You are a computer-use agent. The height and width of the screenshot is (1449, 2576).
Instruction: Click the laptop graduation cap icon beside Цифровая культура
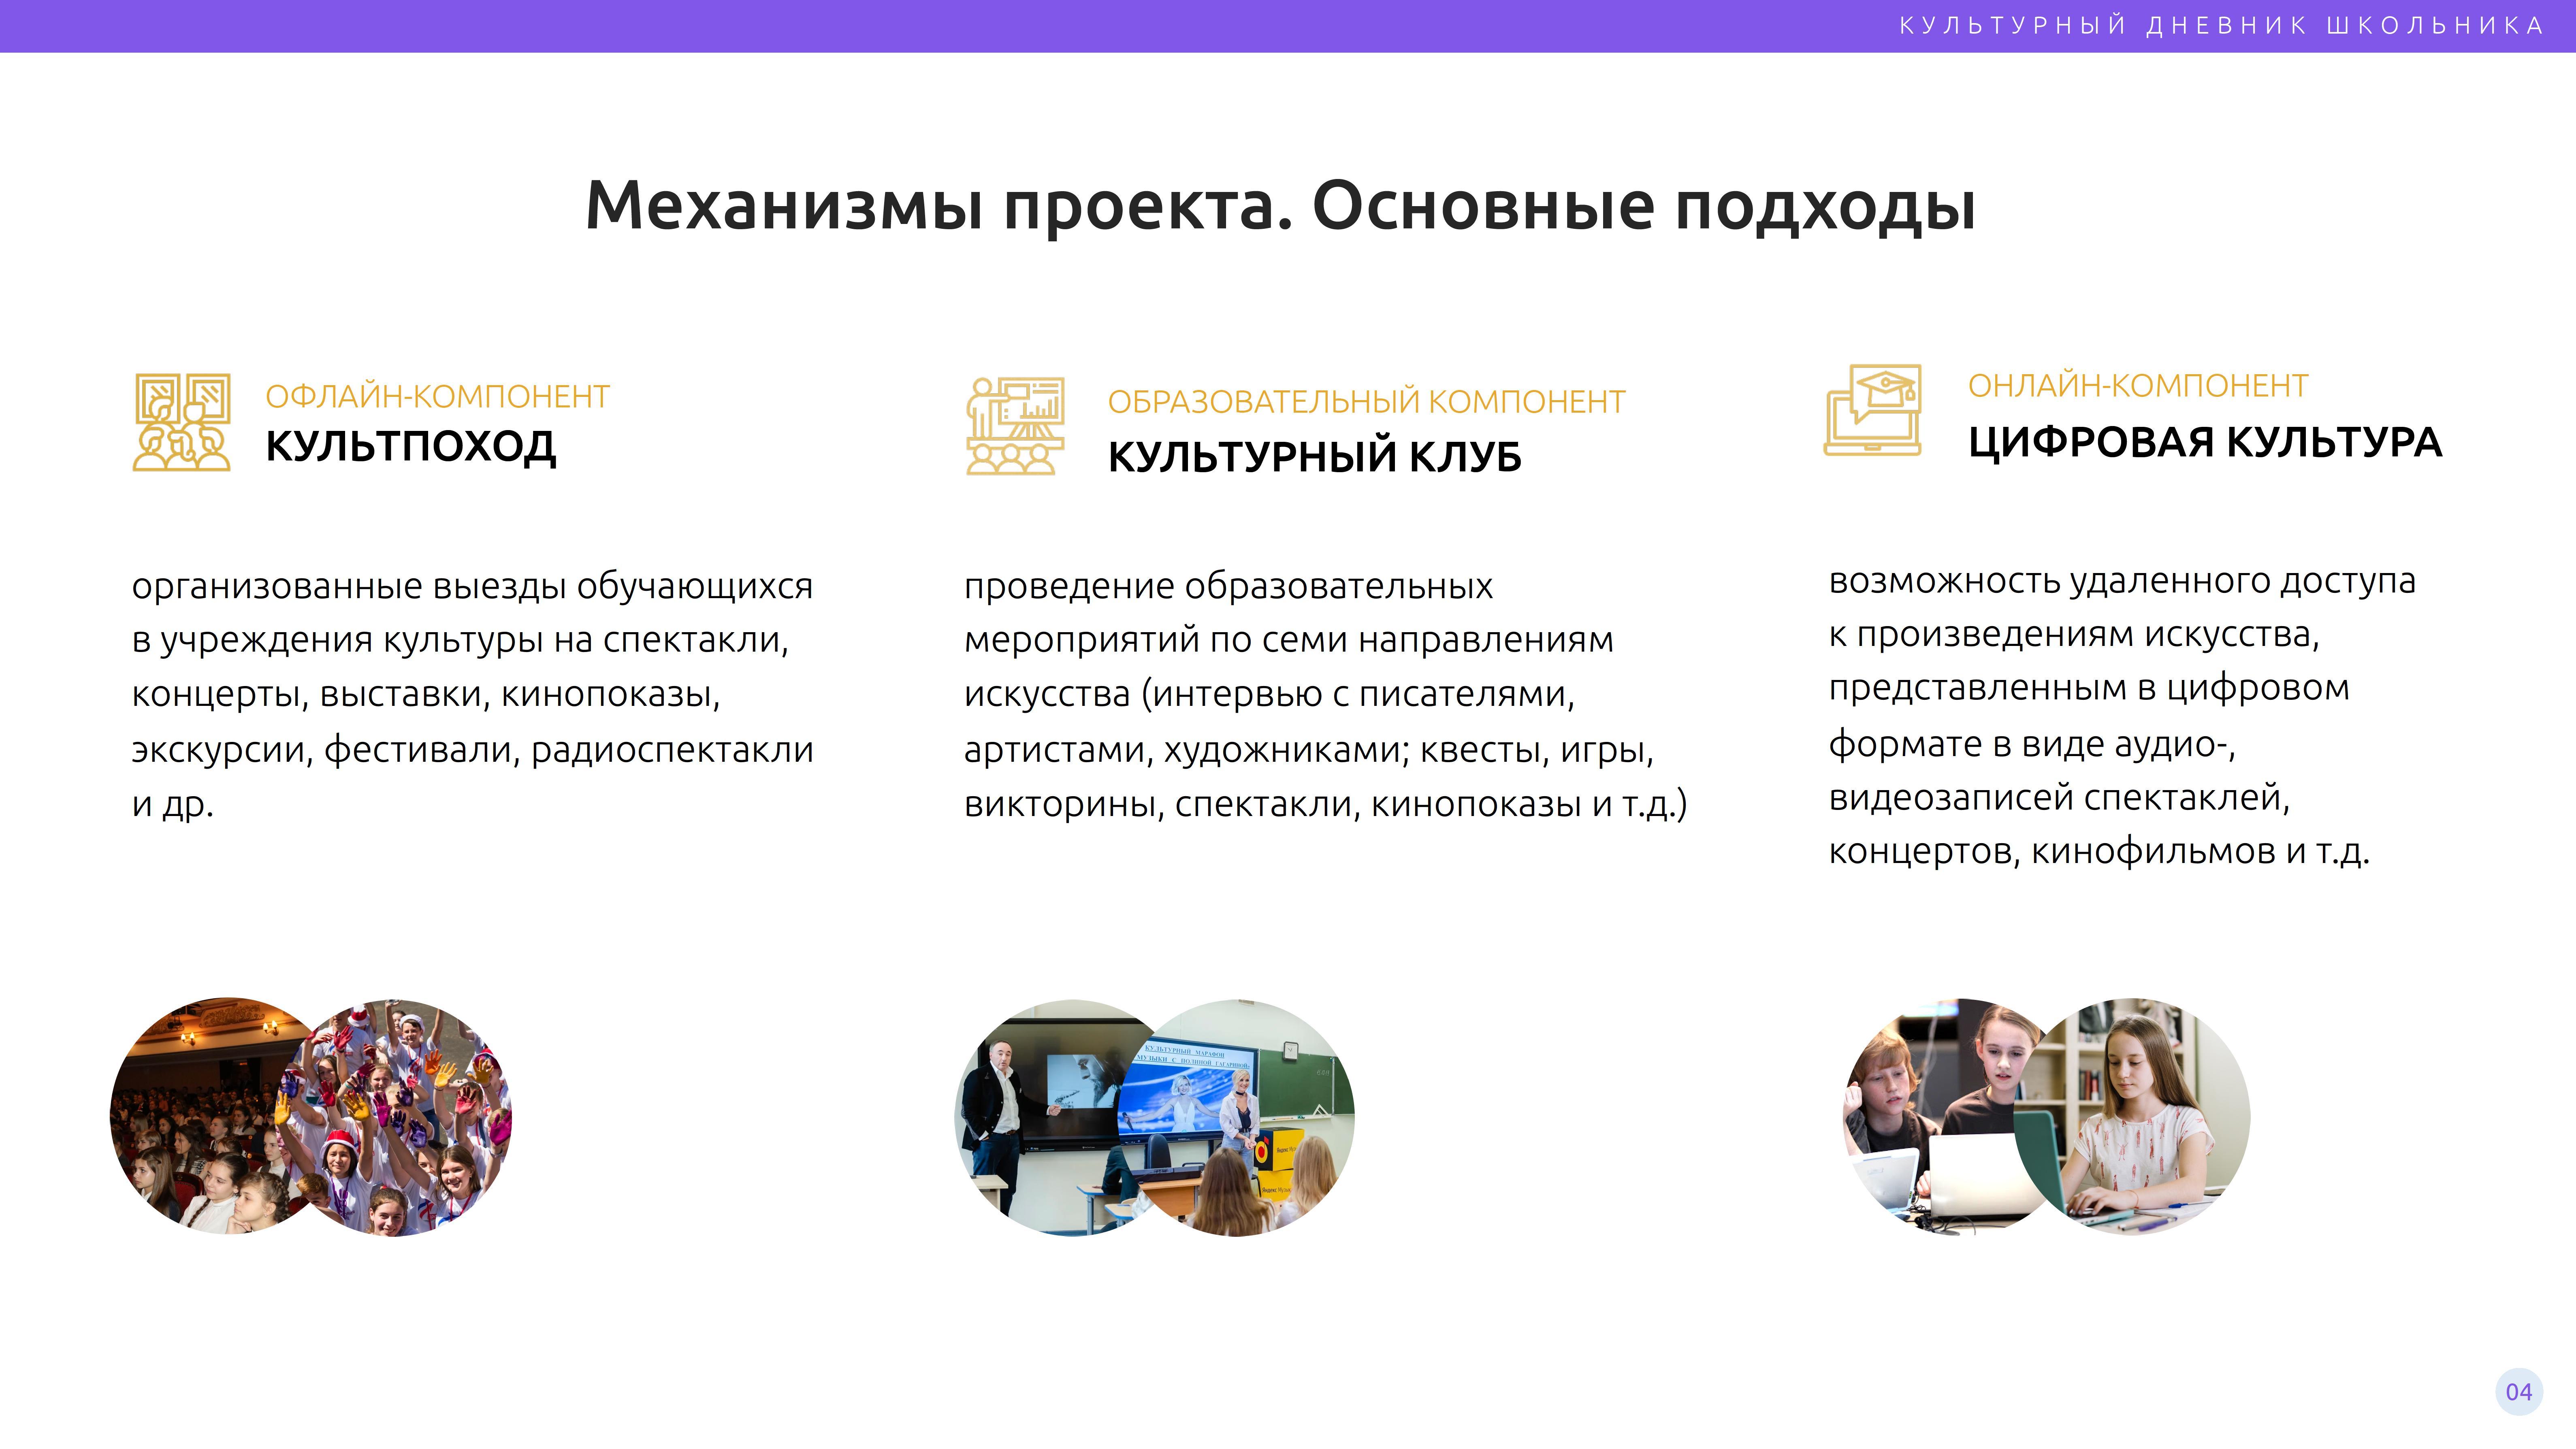coord(1873,410)
